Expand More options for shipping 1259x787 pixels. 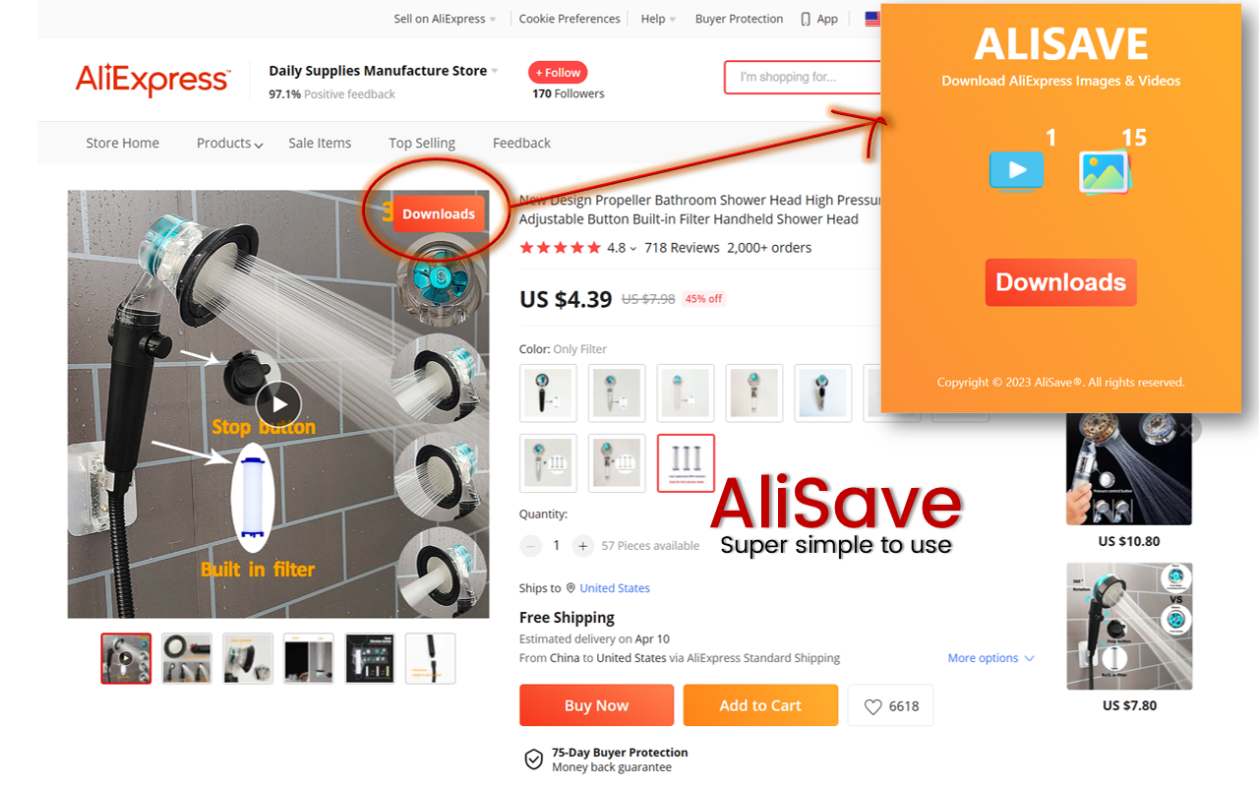991,658
